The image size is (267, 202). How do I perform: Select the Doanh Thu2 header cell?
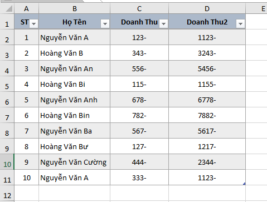(x=207, y=22)
